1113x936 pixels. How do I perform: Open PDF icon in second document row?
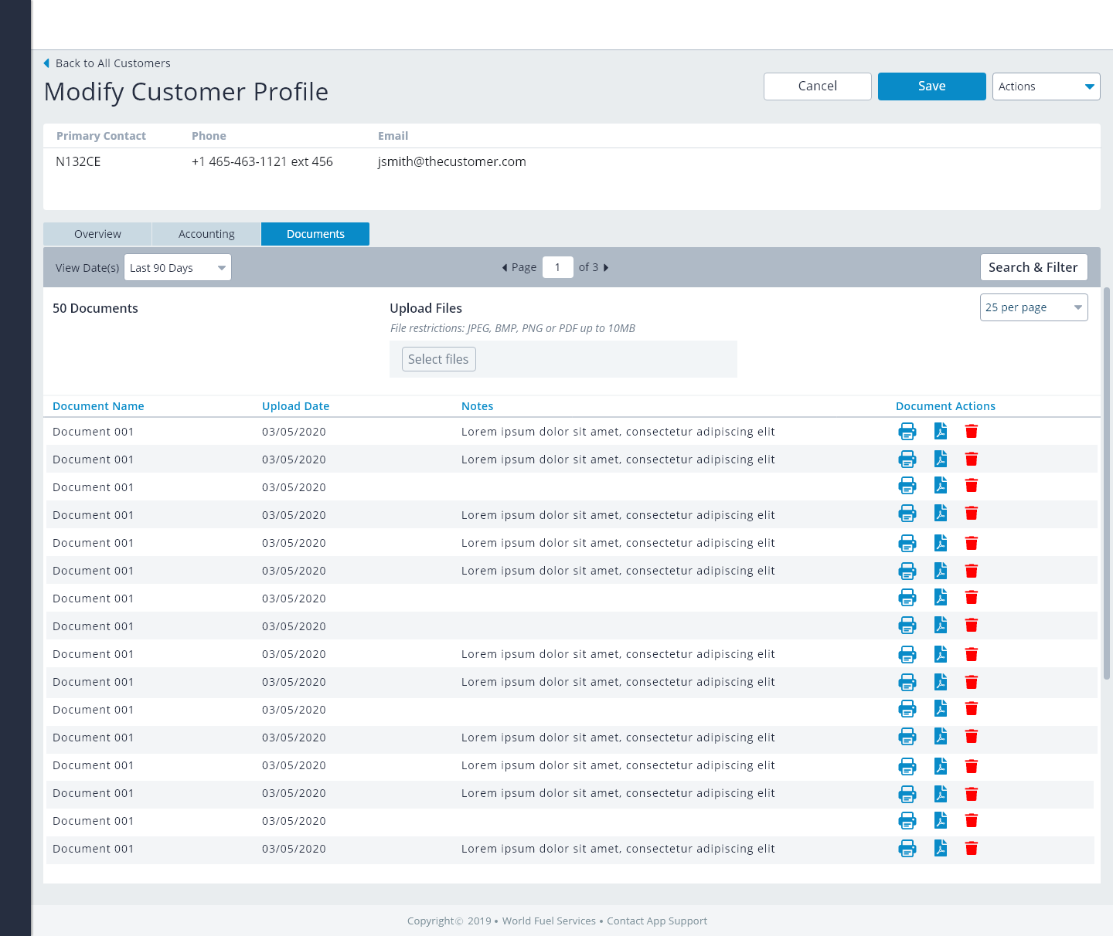coord(940,460)
